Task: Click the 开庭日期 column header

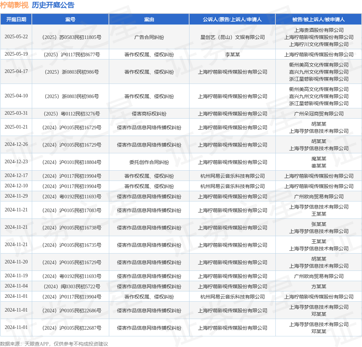Action: [x=16, y=19]
